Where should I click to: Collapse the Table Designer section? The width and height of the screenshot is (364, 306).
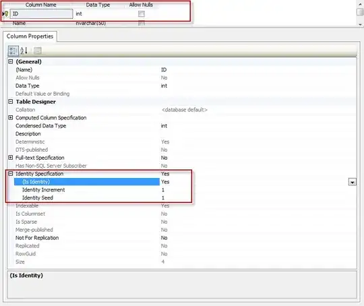pos(10,102)
